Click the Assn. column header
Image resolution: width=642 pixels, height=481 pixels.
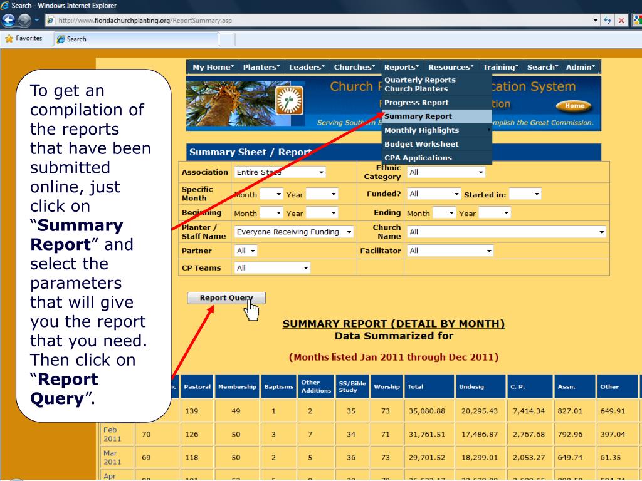[x=574, y=386]
